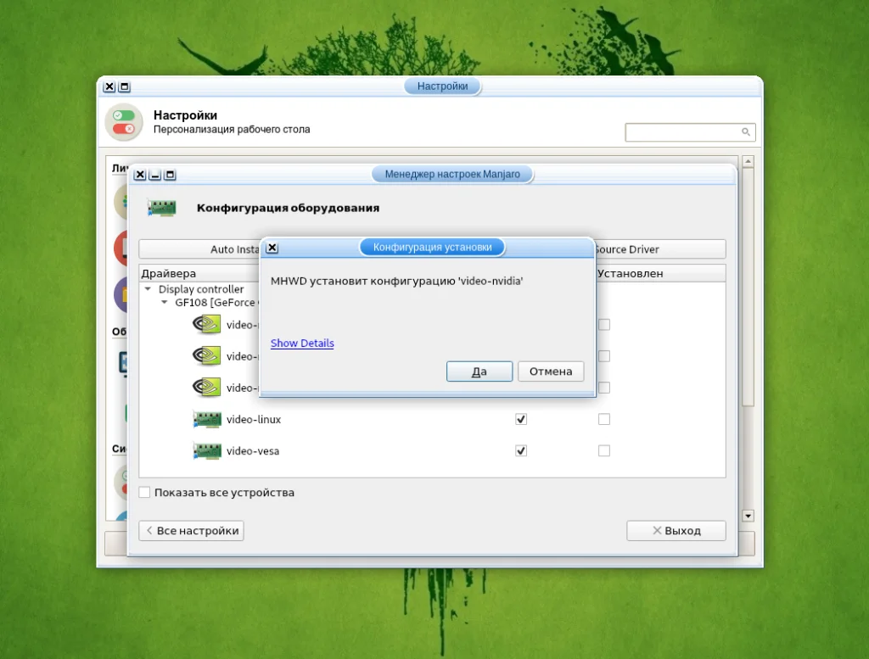The height and width of the screenshot is (659, 869).
Task: Toggle the video-vesa open-source checkbox
Action: (521, 450)
